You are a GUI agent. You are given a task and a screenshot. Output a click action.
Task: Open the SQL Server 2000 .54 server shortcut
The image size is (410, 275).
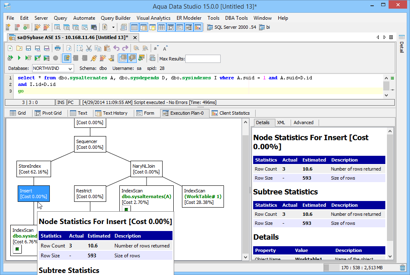pyautogui.click(x=231, y=28)
